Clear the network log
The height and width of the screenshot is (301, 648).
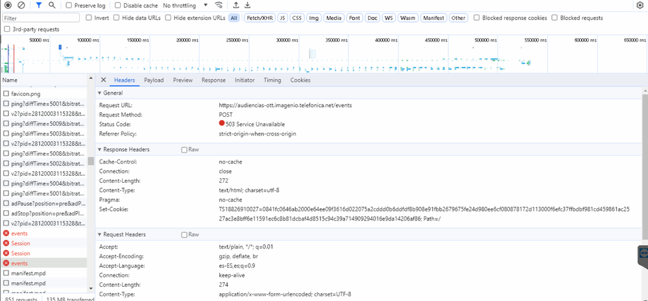click(x=21, y=5)
